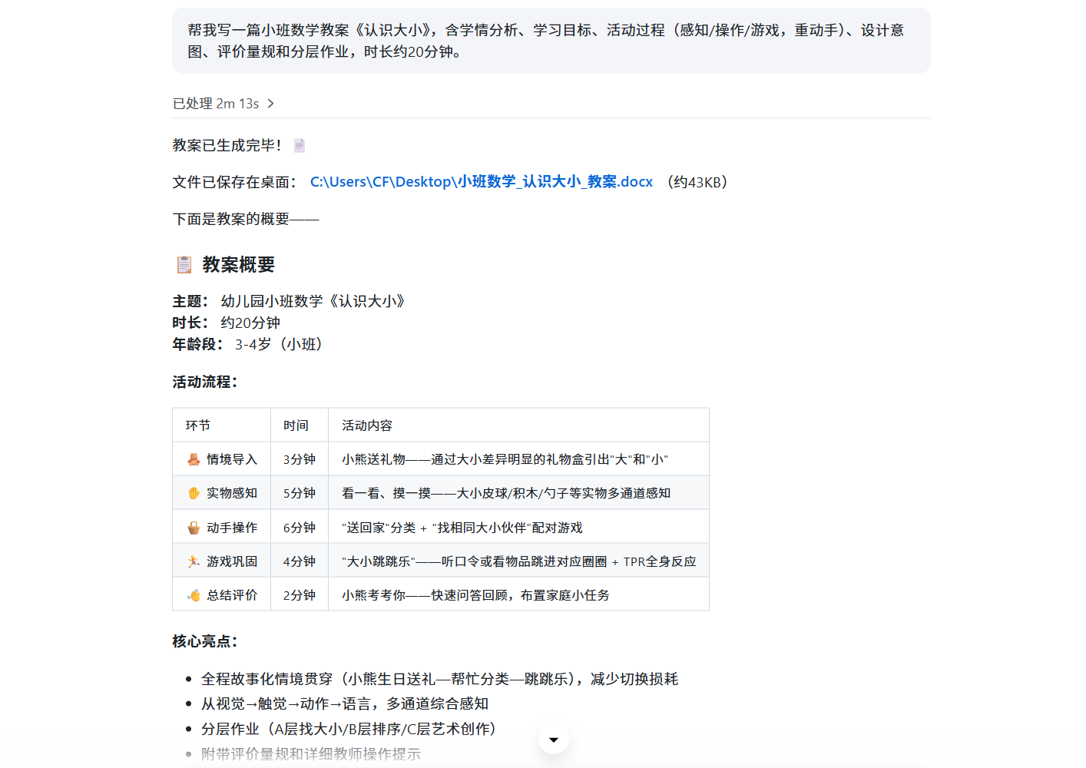Click the document icon beside 教案已生成完毕
The height and width of the screenshot is (768, 1086).
tap(300, 145)
